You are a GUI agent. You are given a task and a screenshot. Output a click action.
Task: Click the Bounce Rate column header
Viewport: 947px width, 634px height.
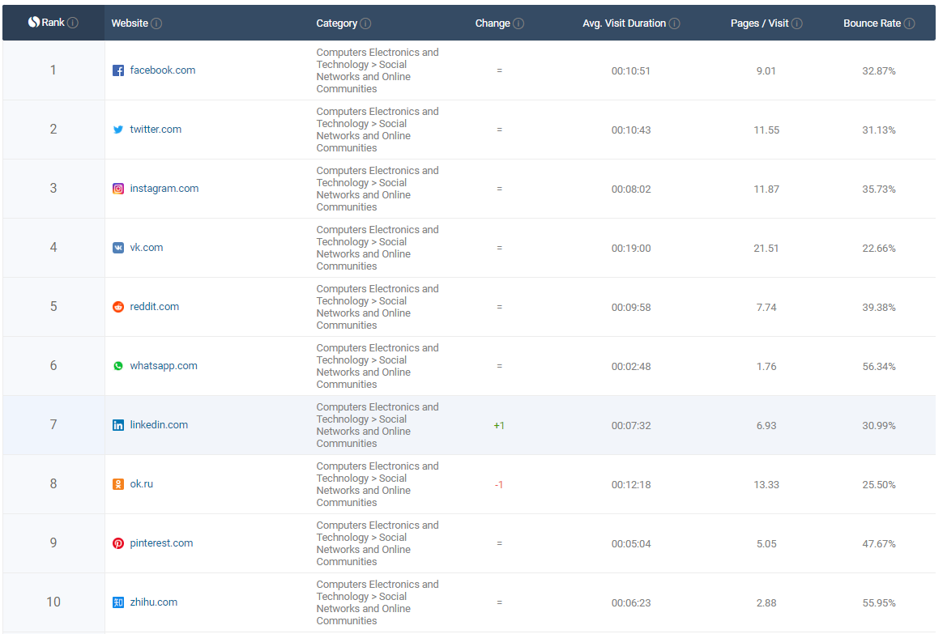coord(872,23)
